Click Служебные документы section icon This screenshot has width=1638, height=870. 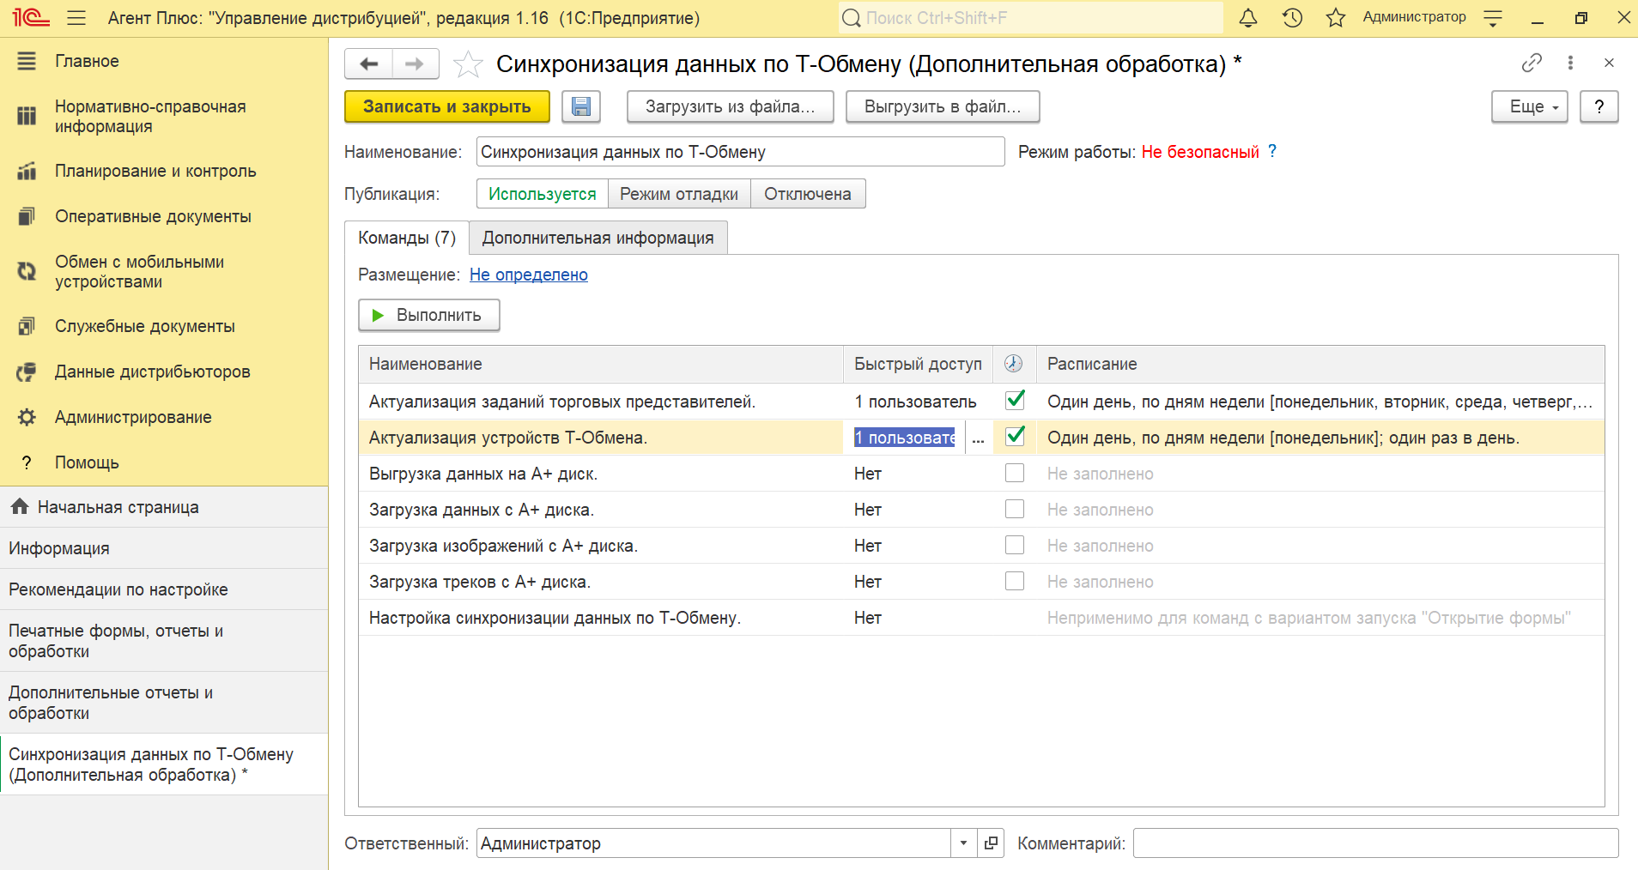pos(27,326)
